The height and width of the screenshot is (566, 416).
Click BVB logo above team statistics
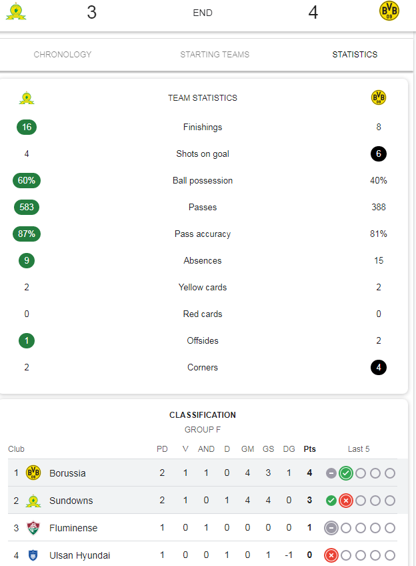pyautogui.click(x=379, y=97)
